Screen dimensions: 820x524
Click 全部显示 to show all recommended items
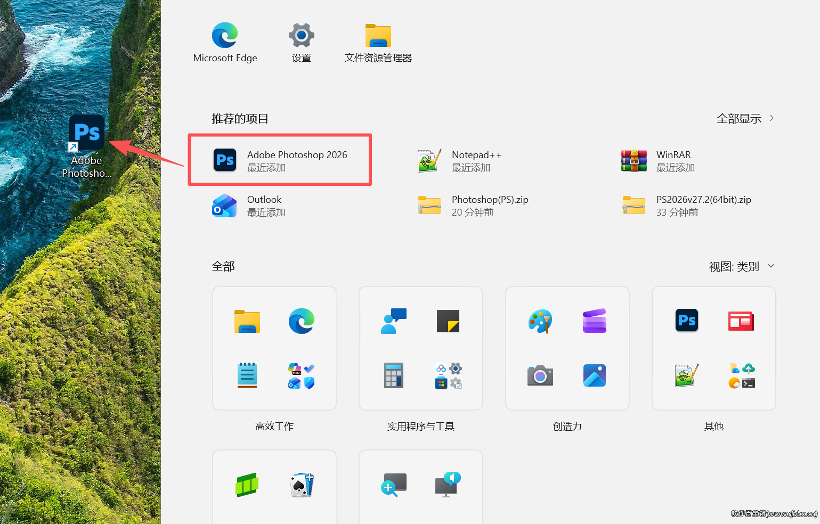click(745, 119)
